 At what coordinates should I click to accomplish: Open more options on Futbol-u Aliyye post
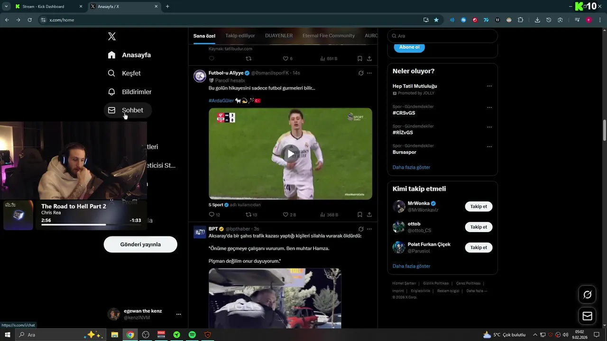[x=369, y=73]
